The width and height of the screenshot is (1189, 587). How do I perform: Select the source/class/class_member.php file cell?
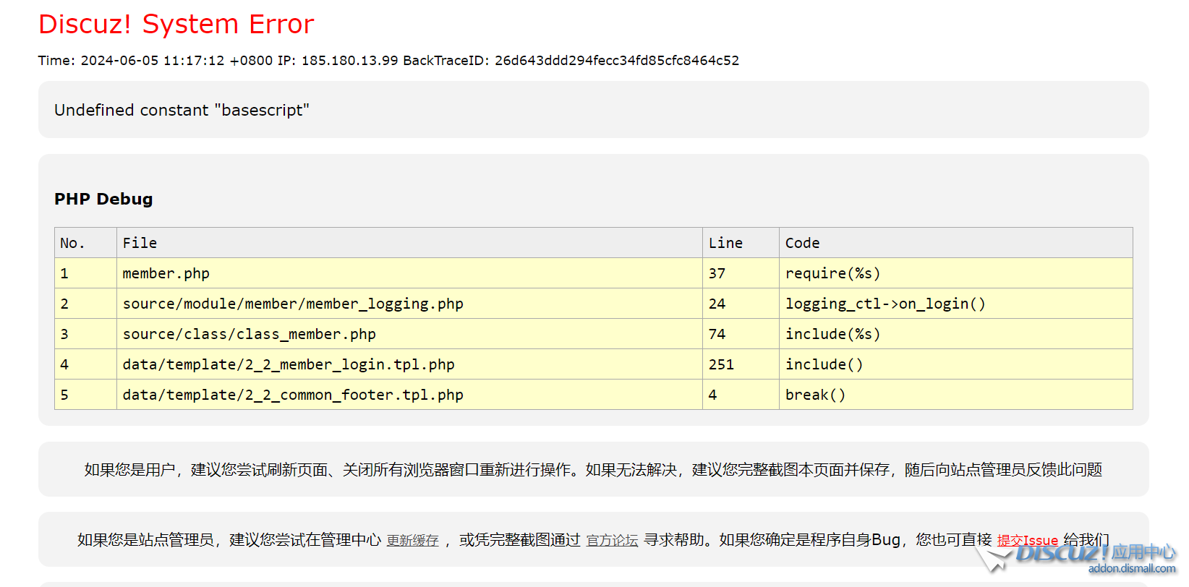(x=409, y=334)
